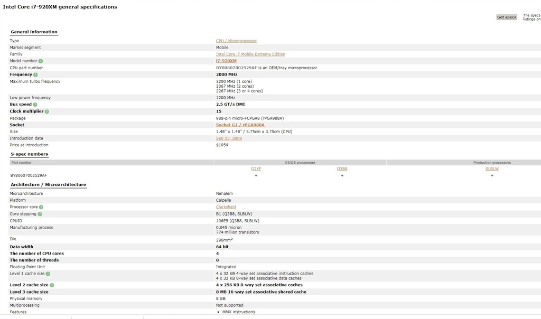Image resolution: width=541 pixels, height=319 pixels.
Task: Click the 'Mobile' market segment value
Action: click(x=222, y=48)
